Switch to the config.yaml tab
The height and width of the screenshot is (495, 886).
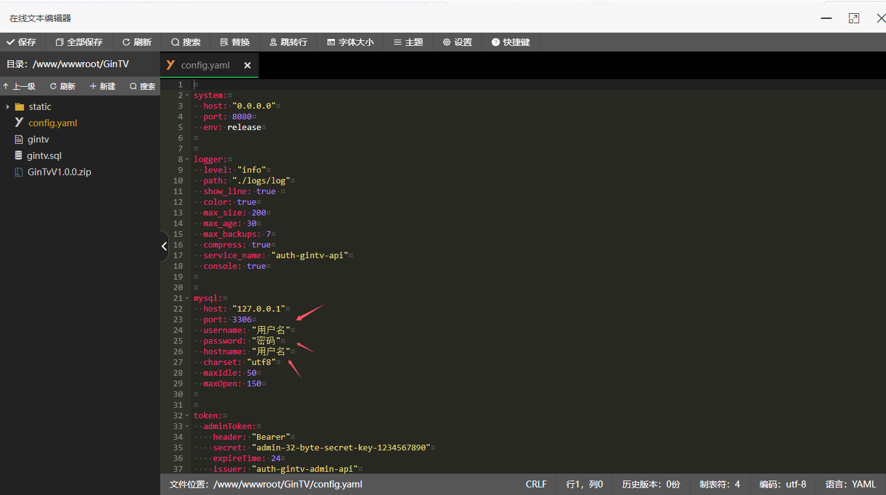[x=205, y=65]
